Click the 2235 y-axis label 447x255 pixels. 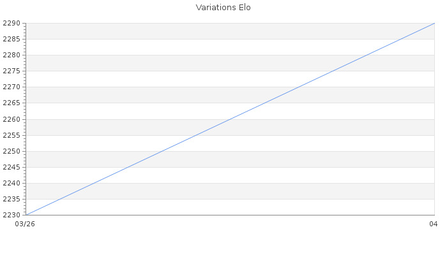coord(12,199)
